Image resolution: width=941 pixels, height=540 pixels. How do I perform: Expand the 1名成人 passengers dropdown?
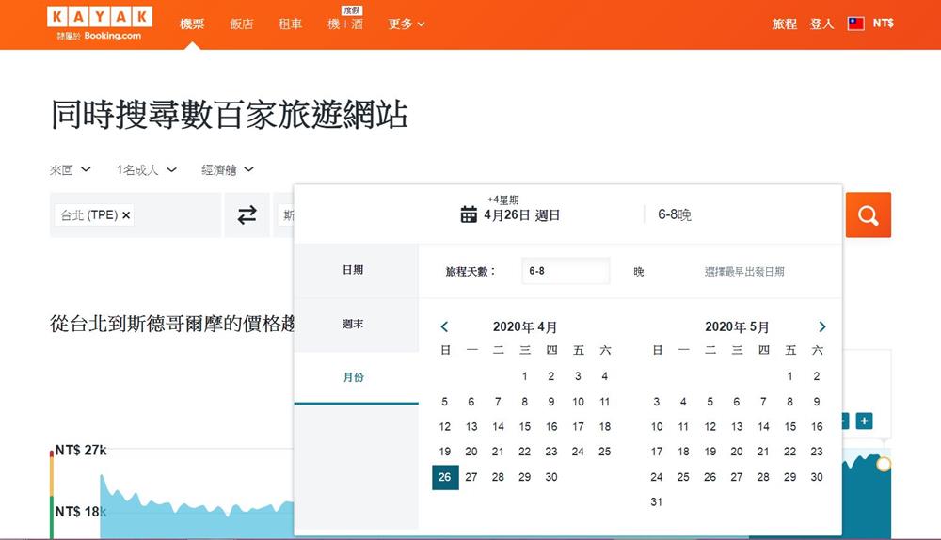[x=146, y=170]
